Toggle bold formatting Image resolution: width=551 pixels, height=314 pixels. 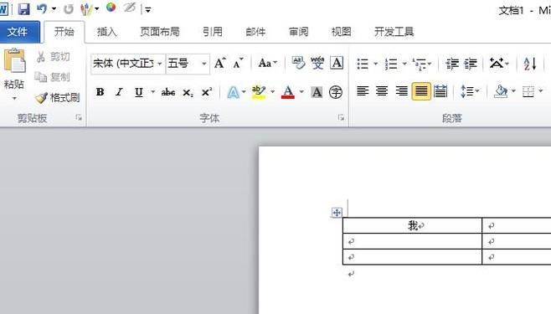pyautogui.click(x=100, y=92)
